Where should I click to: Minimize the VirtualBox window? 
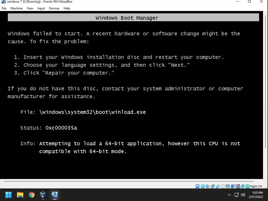[x=238, y=2]
